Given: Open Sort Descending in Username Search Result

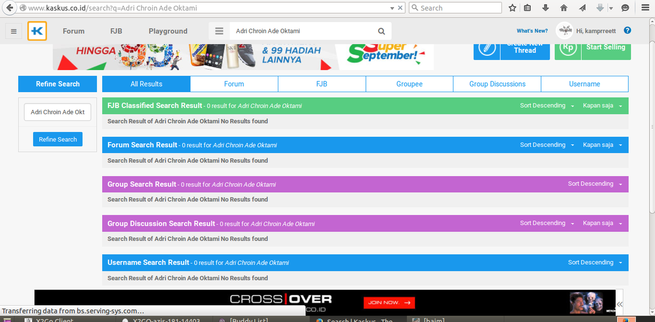Looking at the screenshot, I should 595,263.
